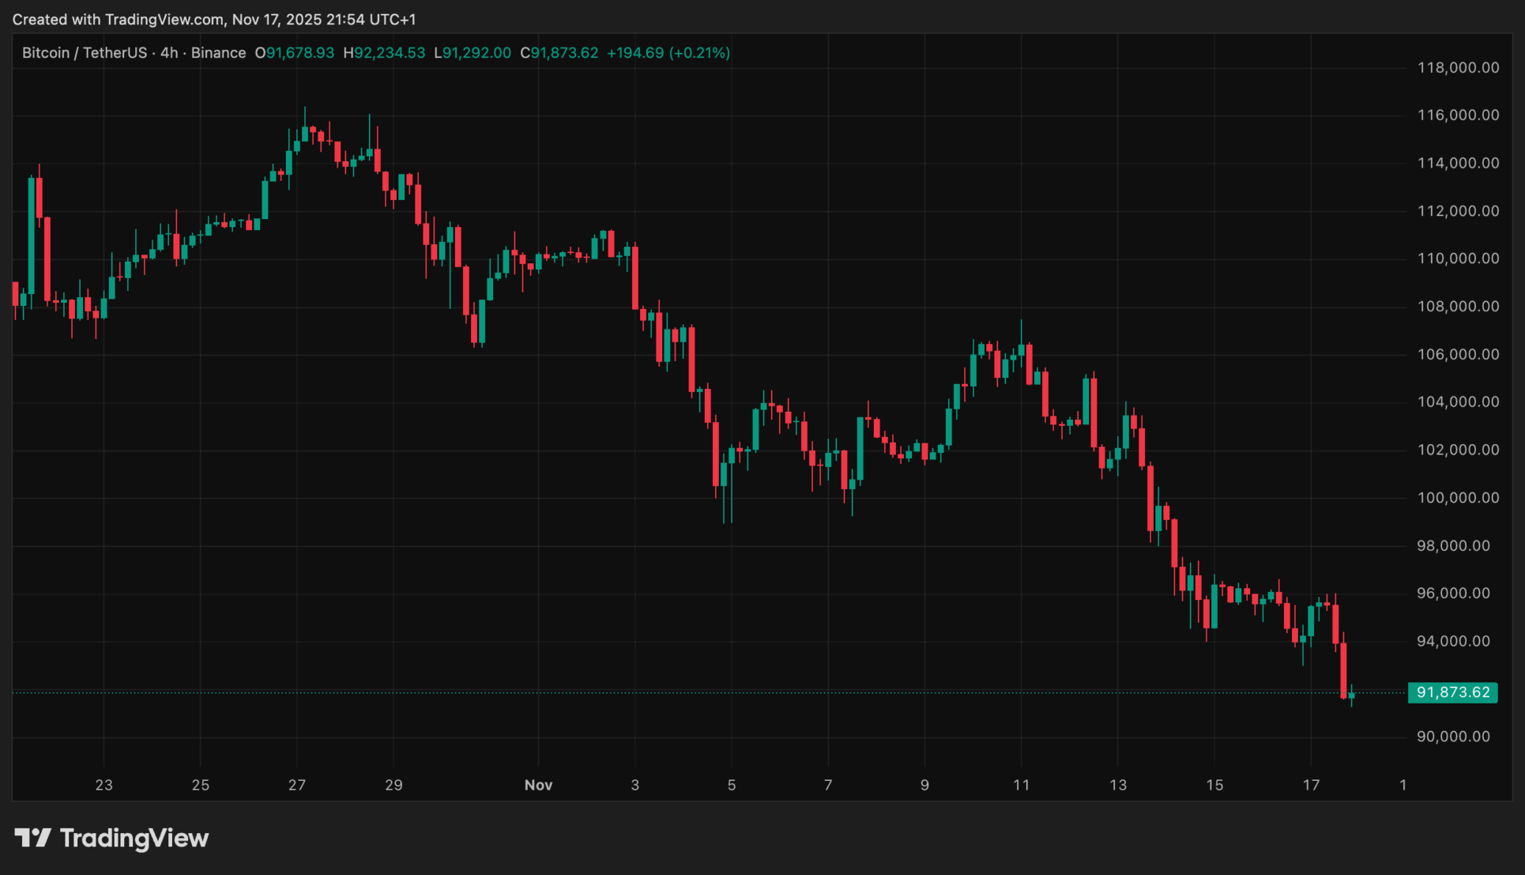Screen dimensions: 1525x875
Task: Click the low value L91,292.00
Action: click(x=473, y=53)
